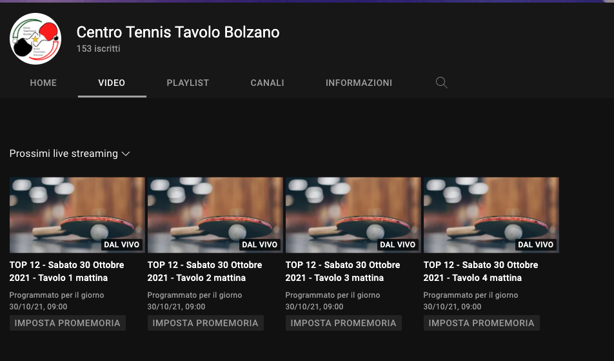Open the INFORMAZIONI tab
This screenshot has height=361, width=614.
click(359, 83)
